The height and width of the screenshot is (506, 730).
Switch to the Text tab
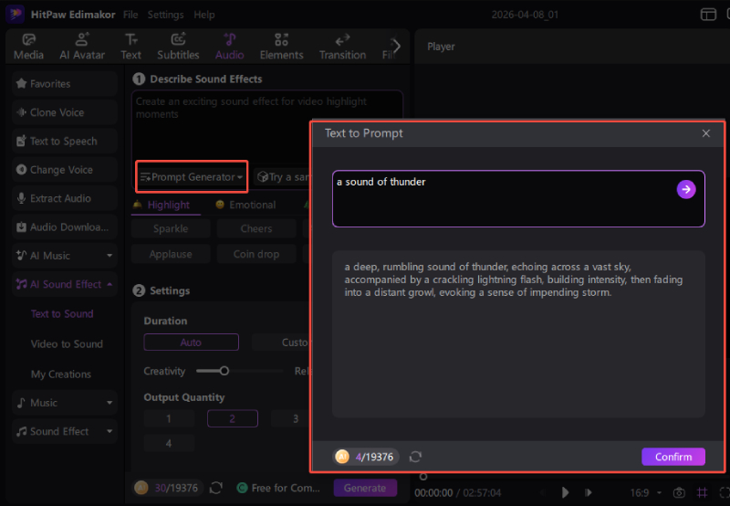coord(130,47)
